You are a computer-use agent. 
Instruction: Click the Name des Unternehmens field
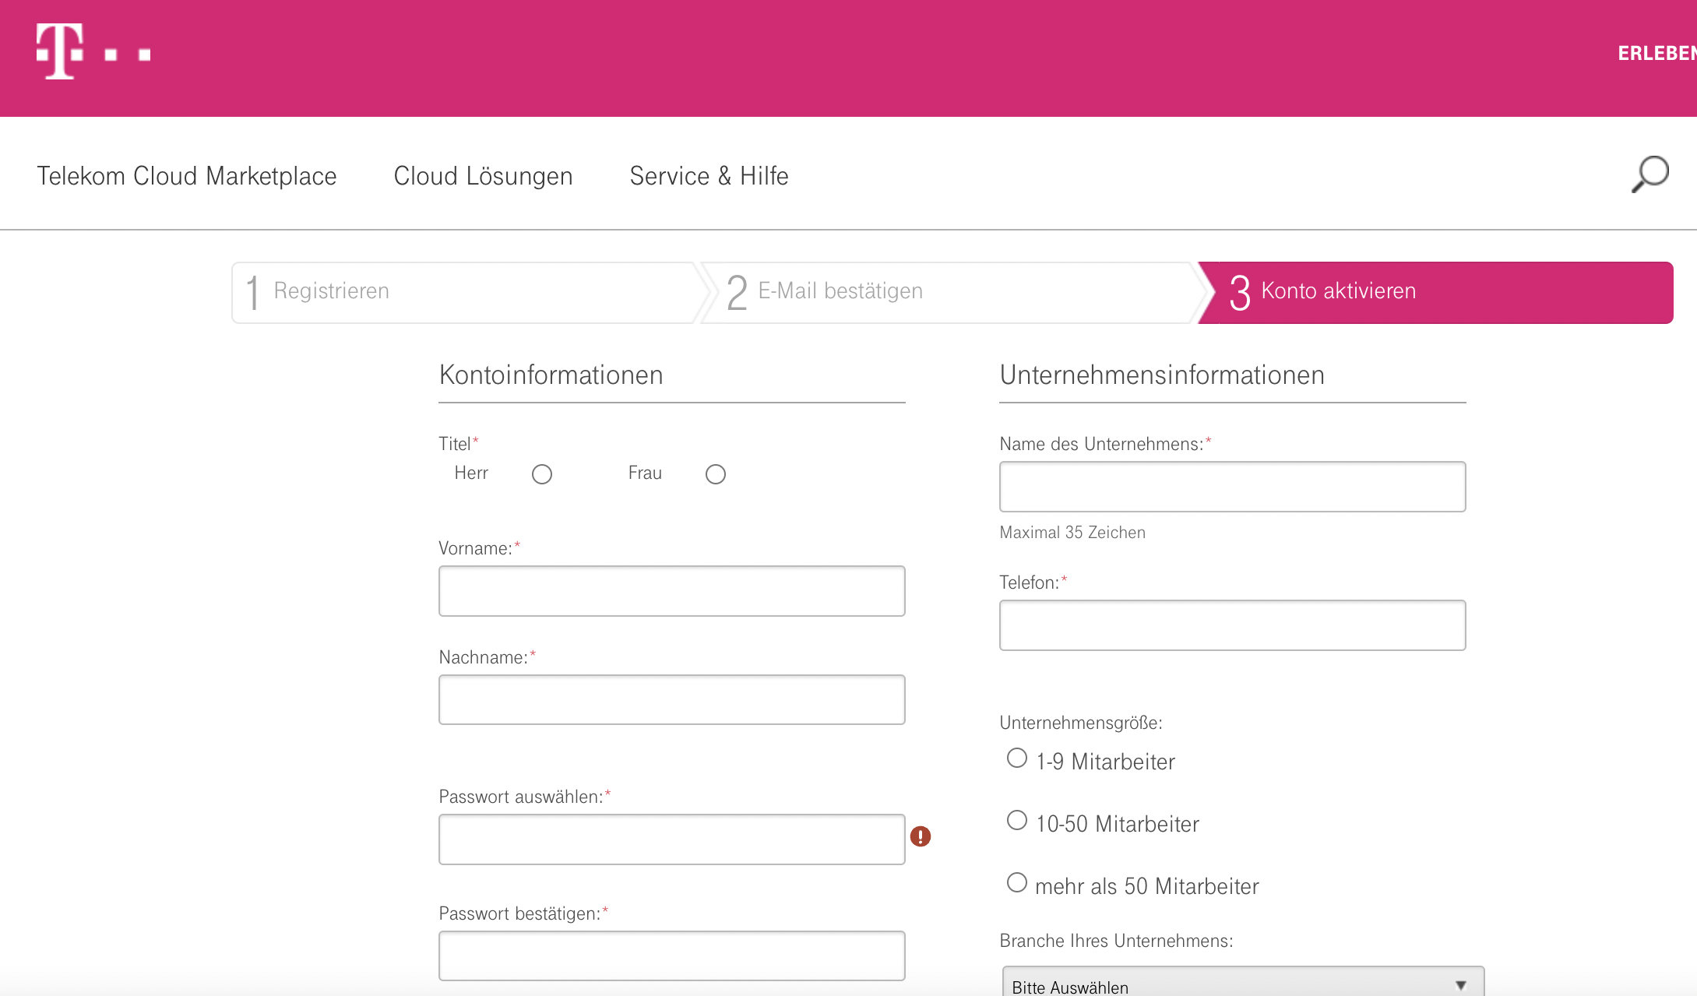pos(1232,487)
